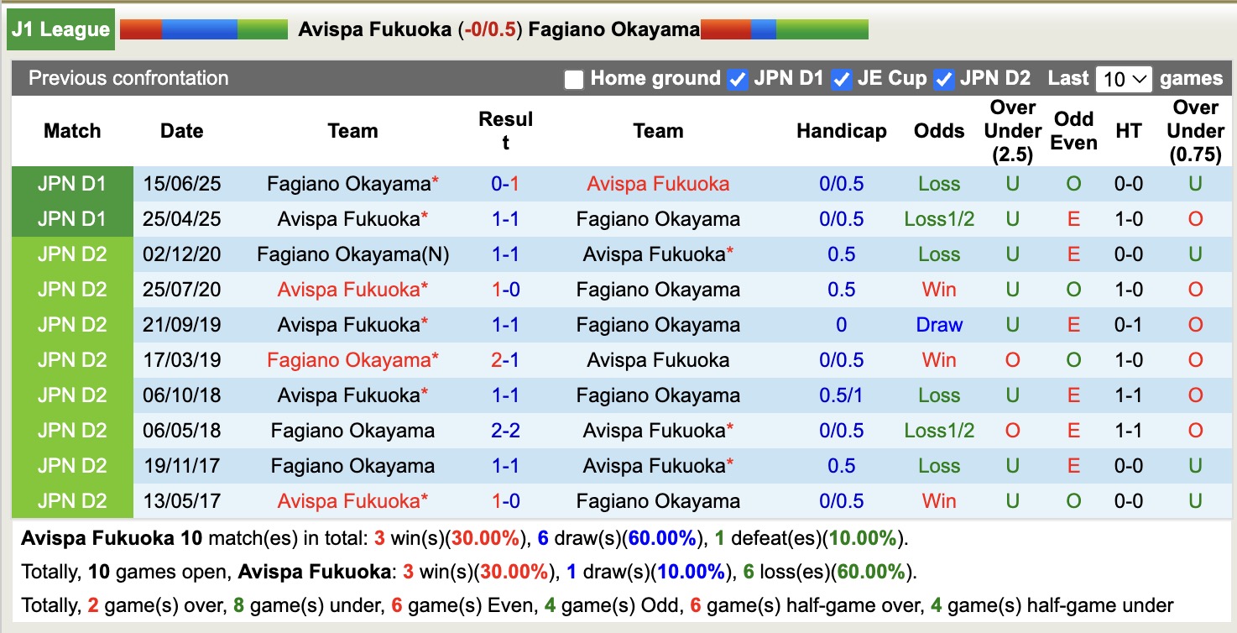Disable the JE Cup checkbox

[841, 80]
